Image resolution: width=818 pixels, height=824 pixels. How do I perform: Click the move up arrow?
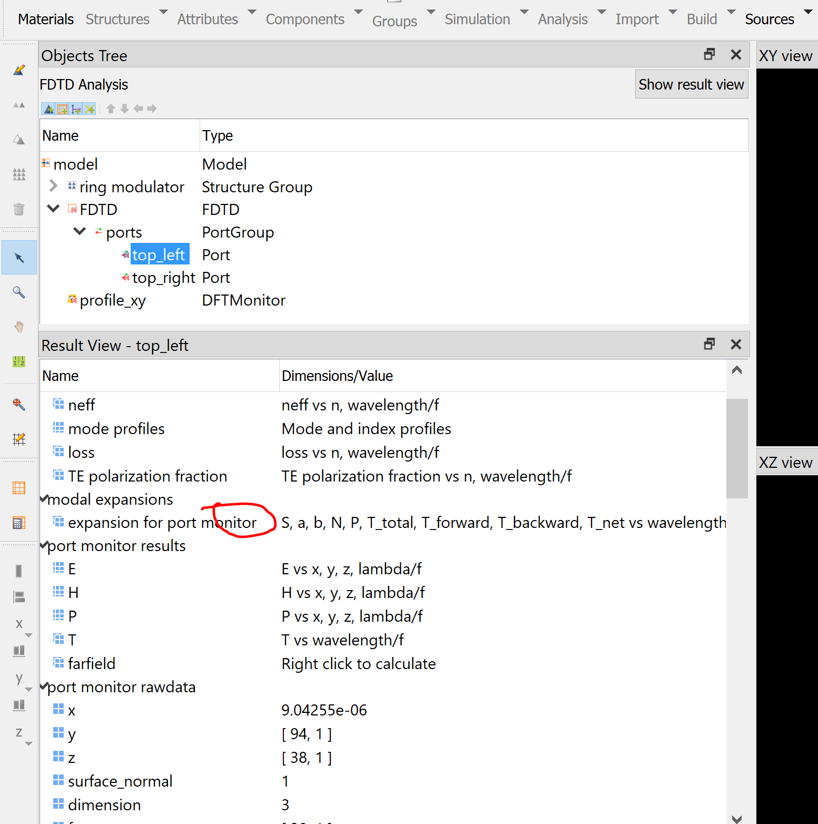tap(111, 109)
